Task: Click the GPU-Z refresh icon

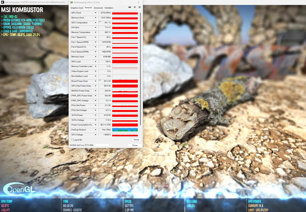Action: pyautogui.click(x=135, y=7)
